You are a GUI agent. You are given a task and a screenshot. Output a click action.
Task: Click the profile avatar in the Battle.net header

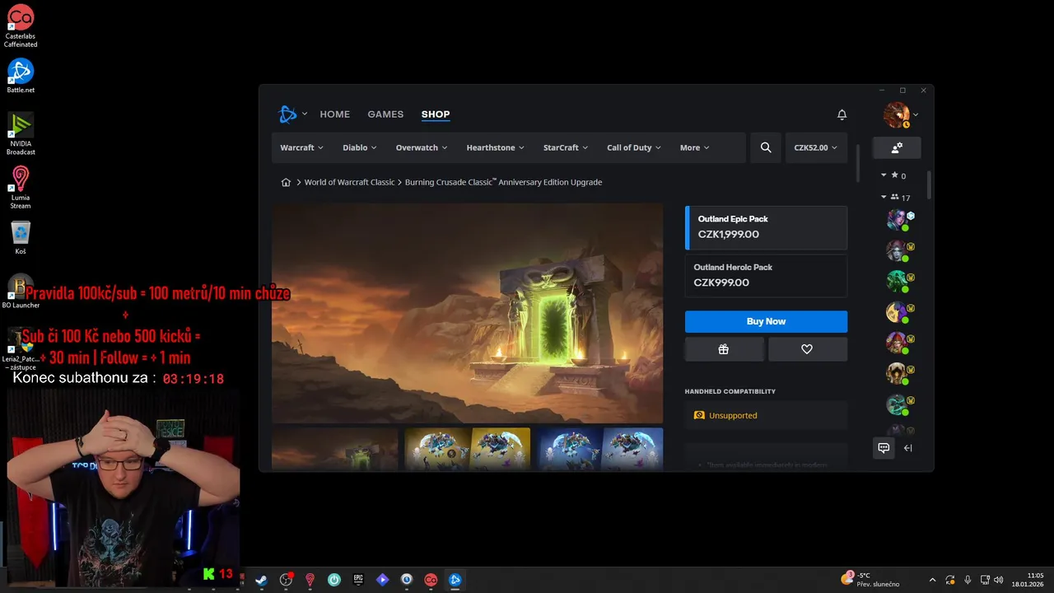point(896,114)
